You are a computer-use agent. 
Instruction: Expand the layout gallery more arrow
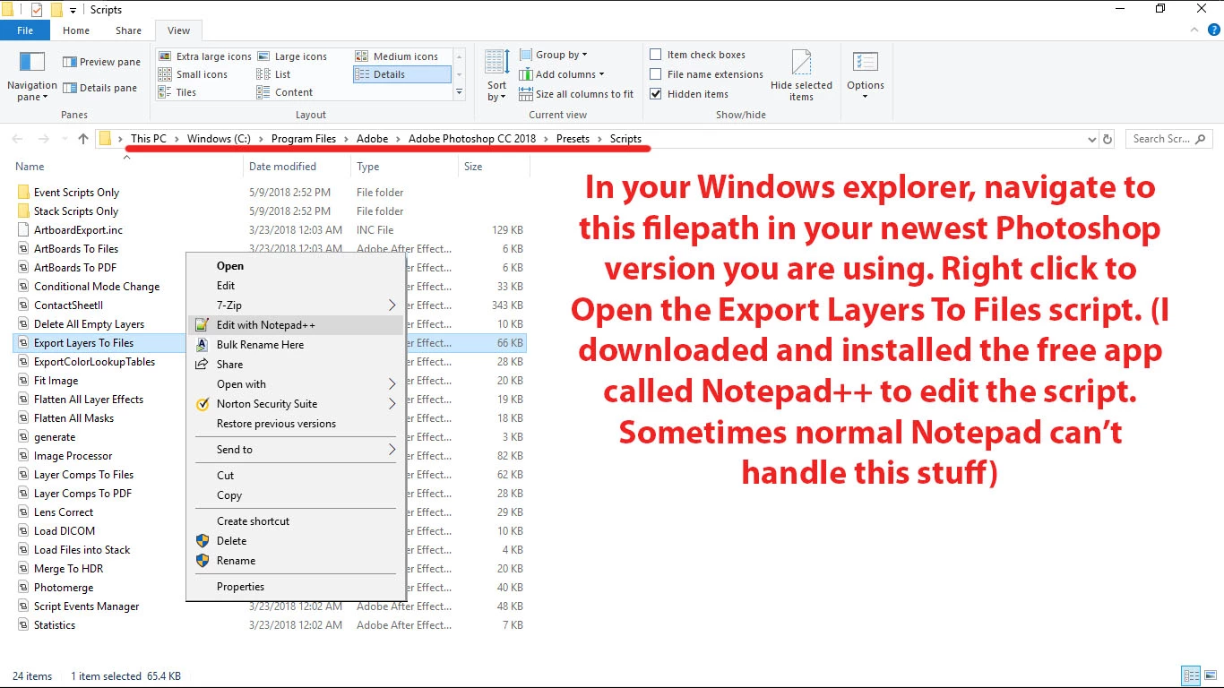[459, 92]
